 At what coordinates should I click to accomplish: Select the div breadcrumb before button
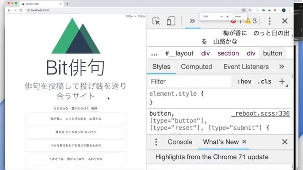(251, 53)
